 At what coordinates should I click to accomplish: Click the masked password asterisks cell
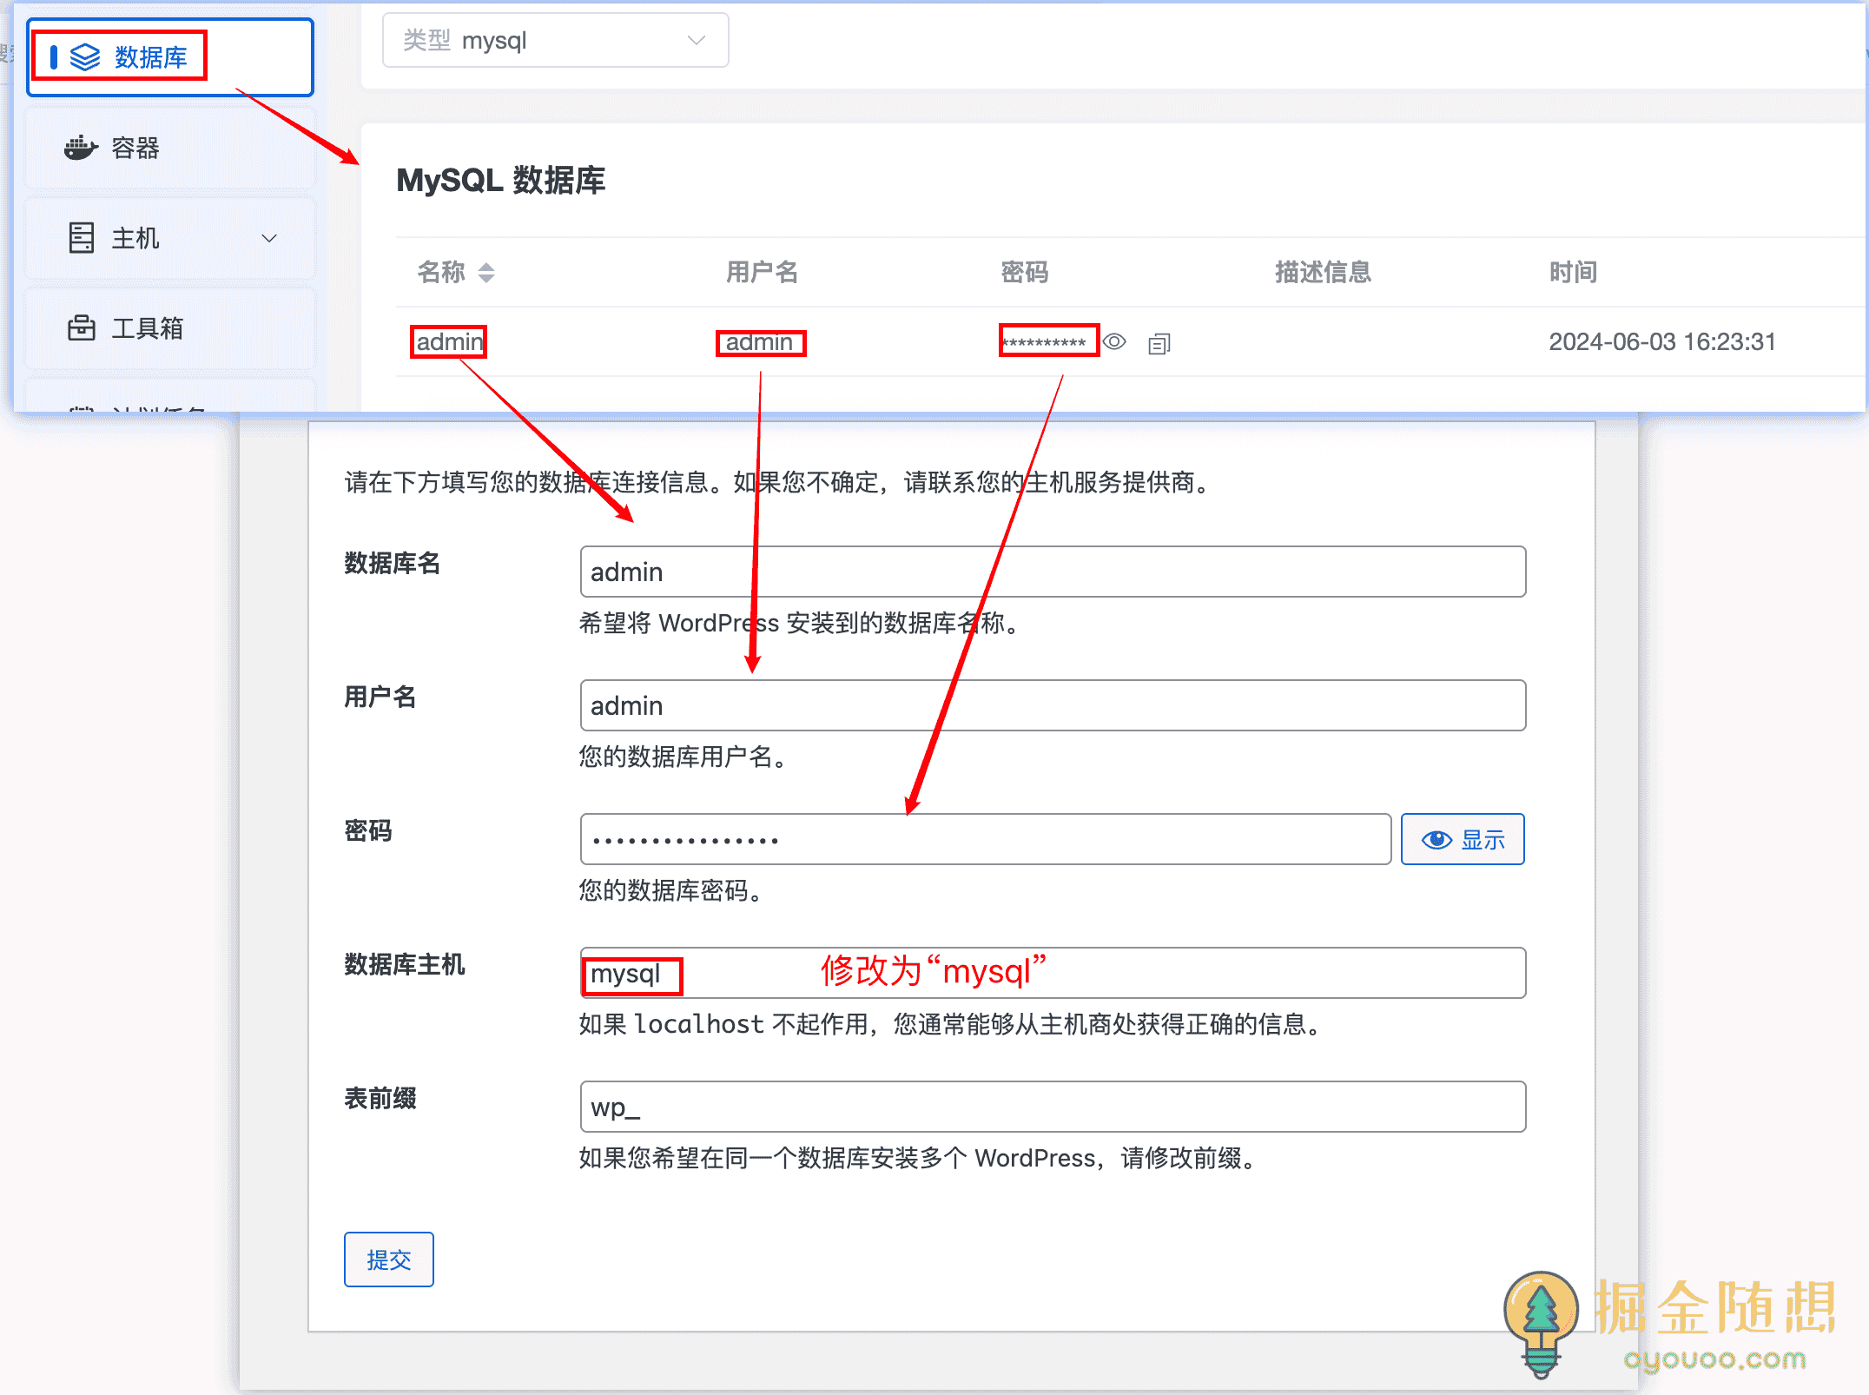[1045, 342]
